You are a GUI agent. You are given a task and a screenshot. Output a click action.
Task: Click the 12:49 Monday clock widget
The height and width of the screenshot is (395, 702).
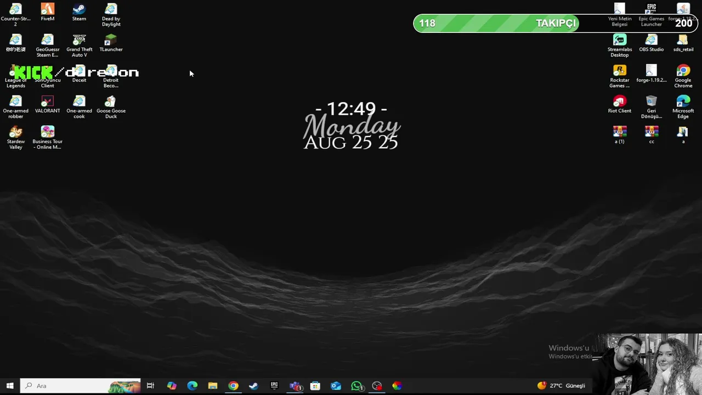[351, 126]
